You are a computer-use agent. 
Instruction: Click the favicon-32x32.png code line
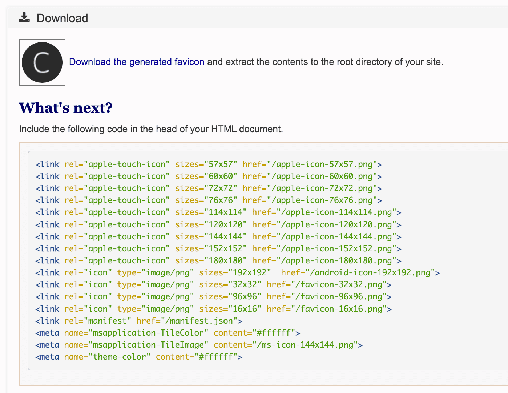coord(213,284)
